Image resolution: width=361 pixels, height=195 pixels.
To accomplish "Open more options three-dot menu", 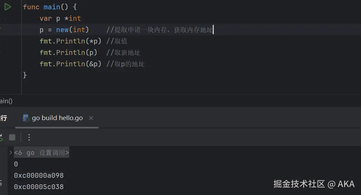I will pyautogui.click(x=29, y=137).
